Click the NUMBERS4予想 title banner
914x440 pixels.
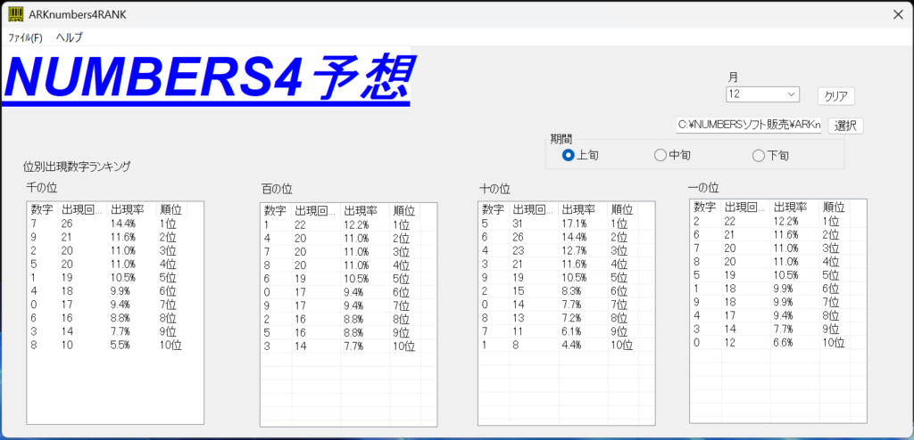pos(207,79)
